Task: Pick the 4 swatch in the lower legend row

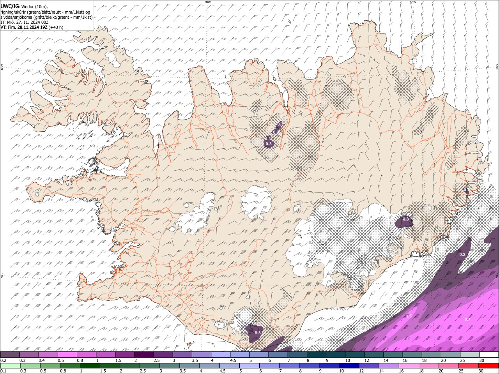Action: (x=209, y=365)
